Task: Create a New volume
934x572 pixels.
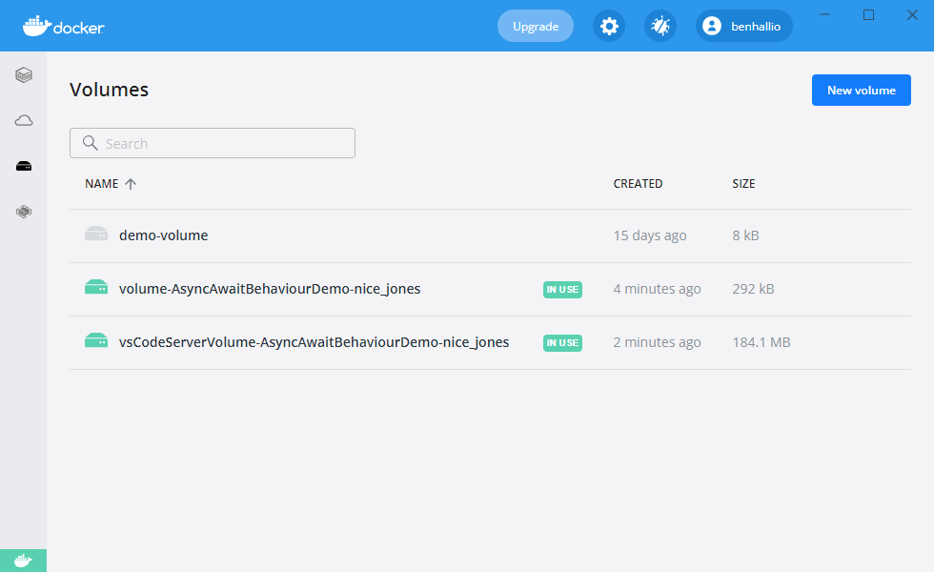Action: pos(861,91)
